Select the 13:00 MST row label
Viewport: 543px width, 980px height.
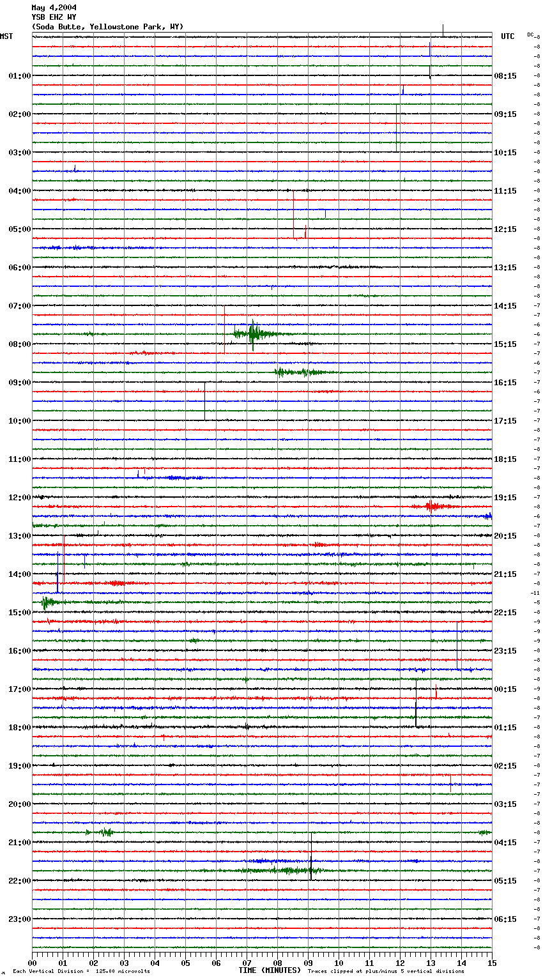click(20, 536)
